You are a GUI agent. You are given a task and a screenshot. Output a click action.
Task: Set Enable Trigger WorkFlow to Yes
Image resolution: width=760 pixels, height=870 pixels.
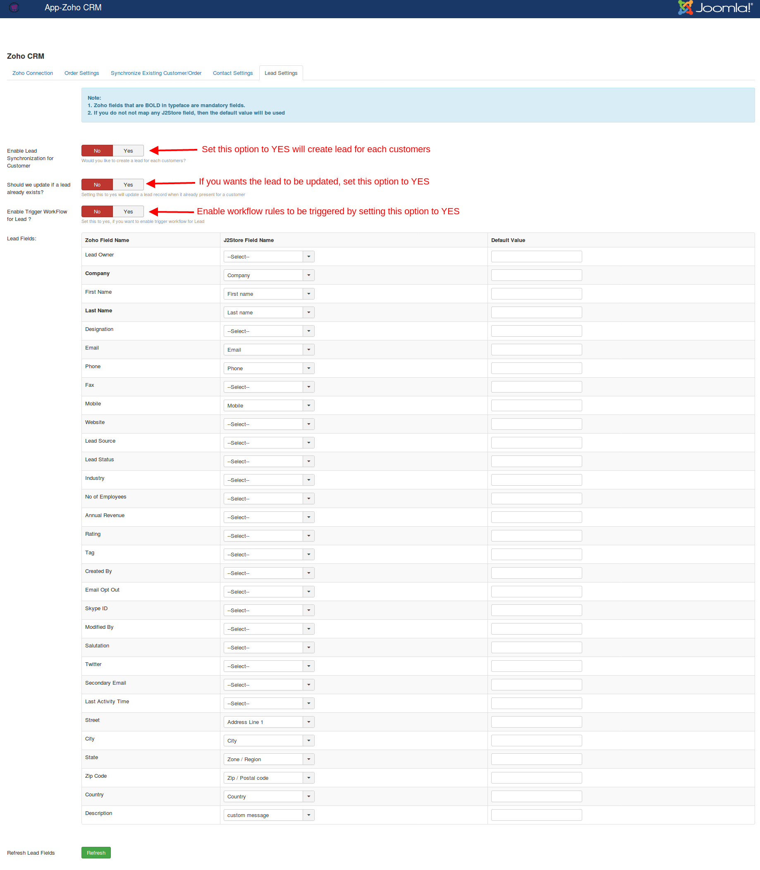coord(128,211)
